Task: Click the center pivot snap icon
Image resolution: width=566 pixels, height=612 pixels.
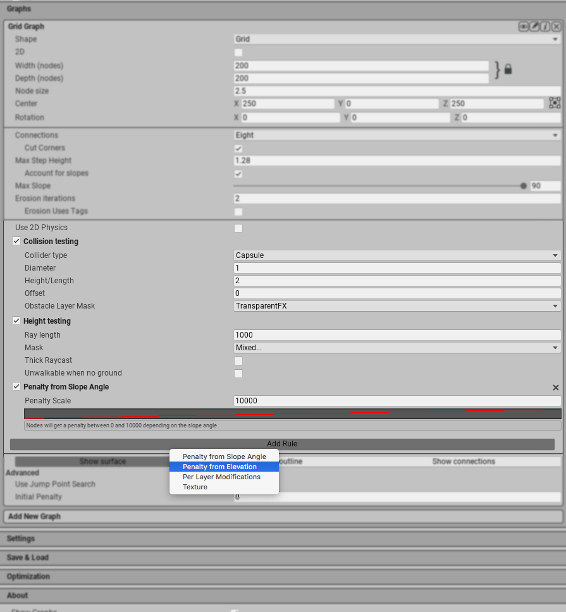Action: click(555, 103)
